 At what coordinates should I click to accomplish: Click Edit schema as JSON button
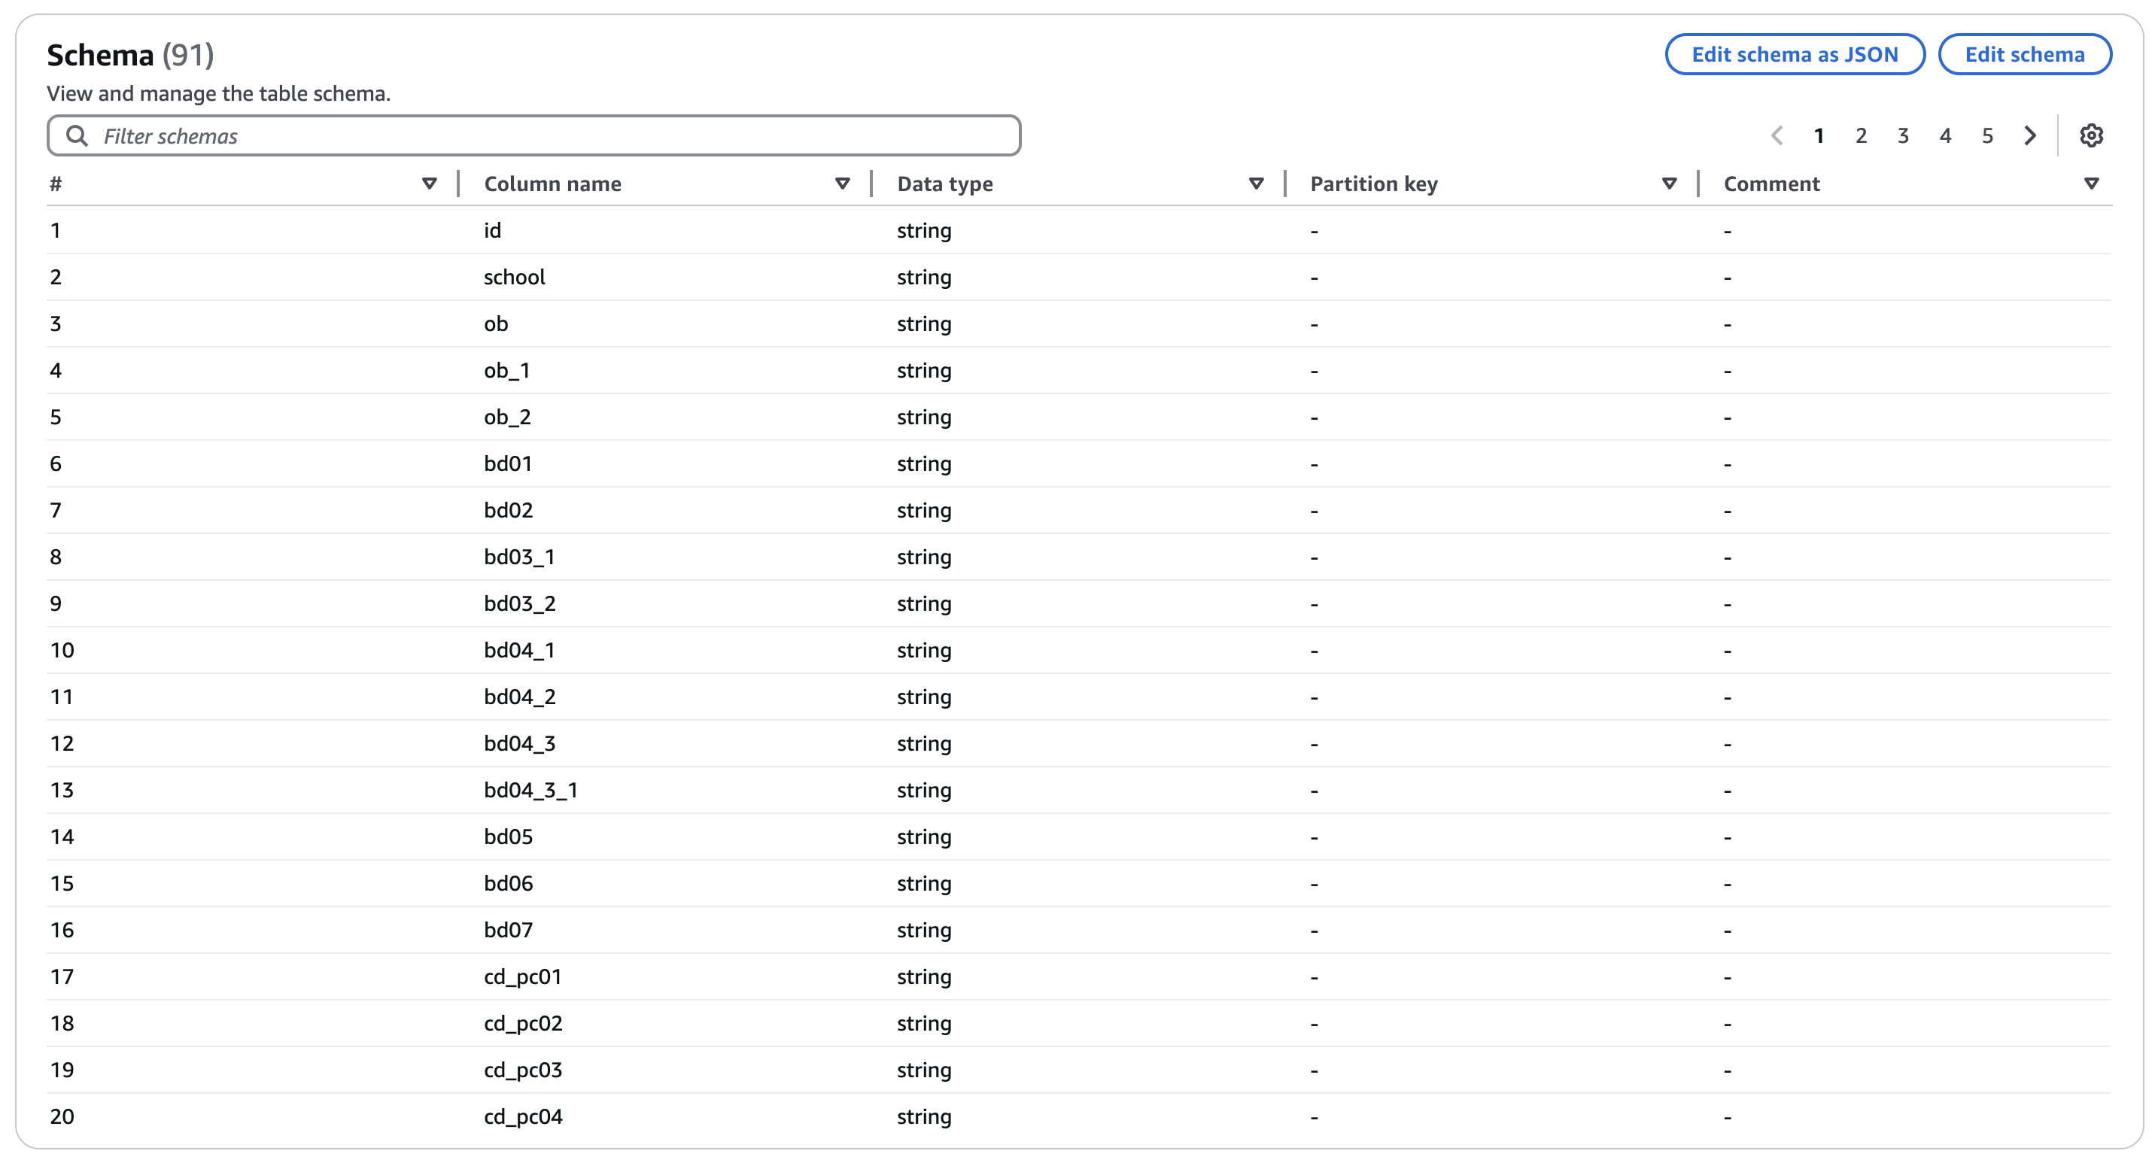pos(1795,54)
